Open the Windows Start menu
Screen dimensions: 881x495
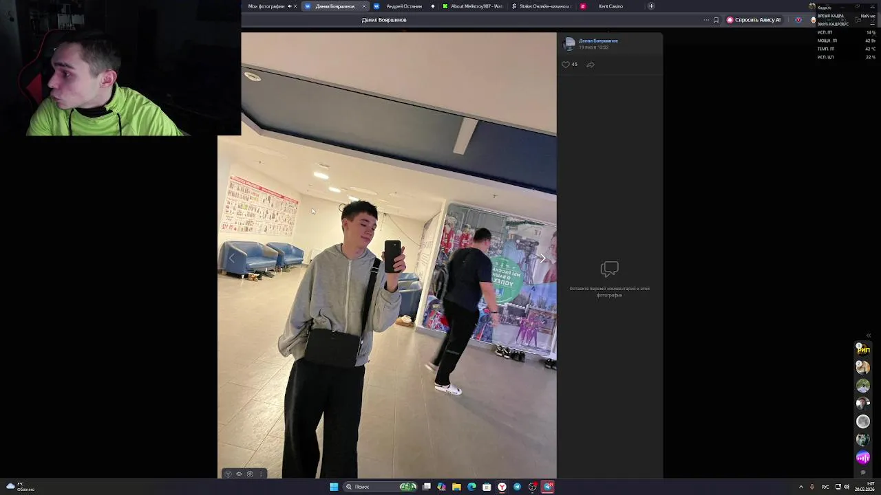pyautogui.click(x=334, y=487)
